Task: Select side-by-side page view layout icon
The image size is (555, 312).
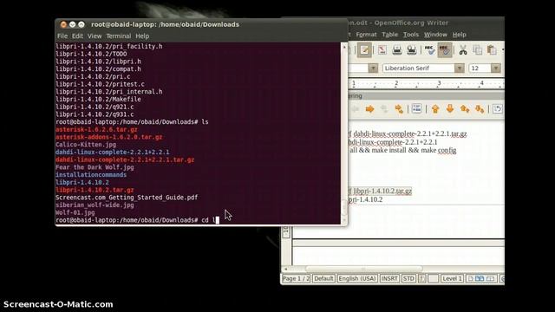Action: point(480,279)
